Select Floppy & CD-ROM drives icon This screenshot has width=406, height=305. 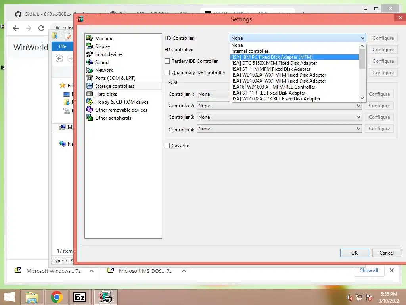90,102
